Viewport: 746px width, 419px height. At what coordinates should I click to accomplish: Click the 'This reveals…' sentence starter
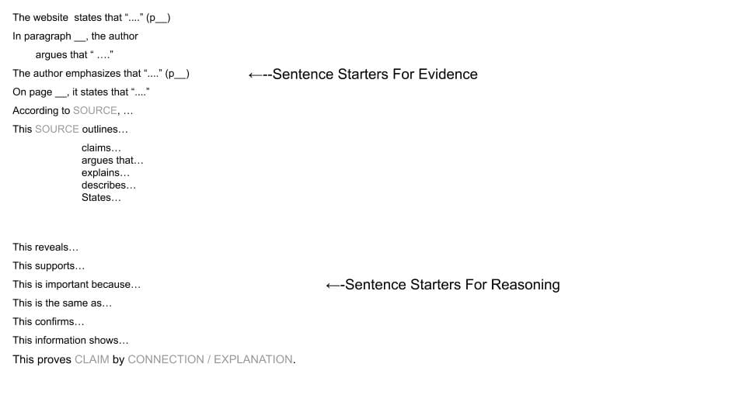click(45, 247)
